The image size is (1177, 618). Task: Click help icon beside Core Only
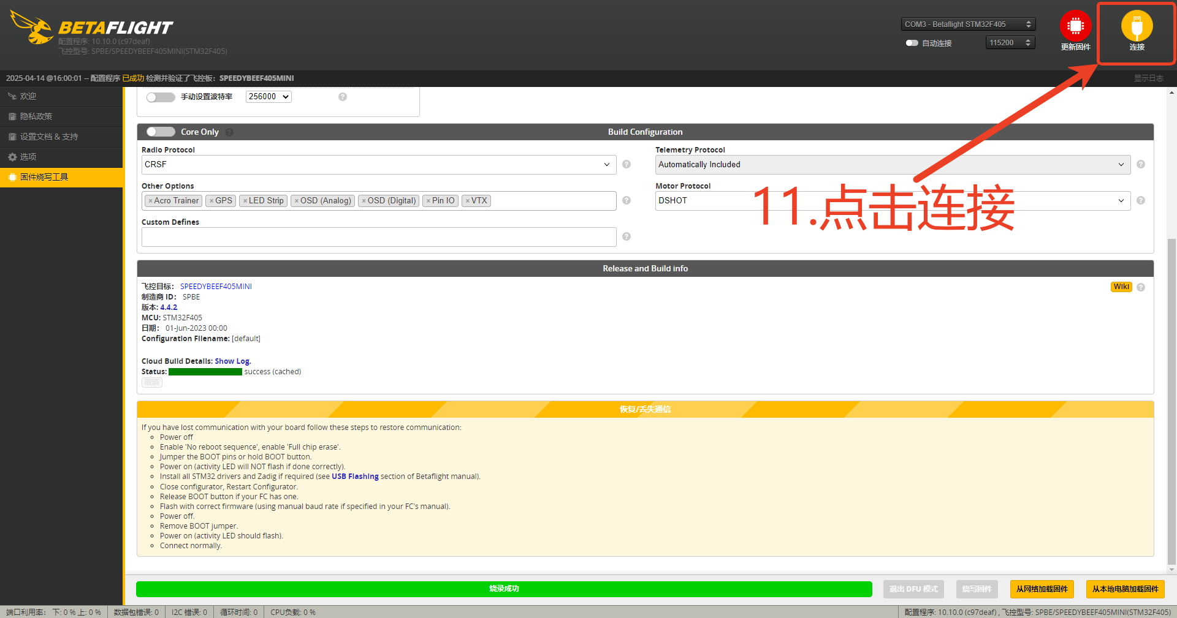(229, 132)
